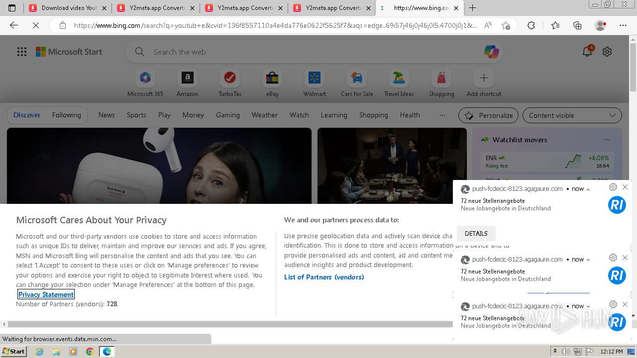Open Chrome from the taskbar

pyautogui.click(x=90, y=352)
